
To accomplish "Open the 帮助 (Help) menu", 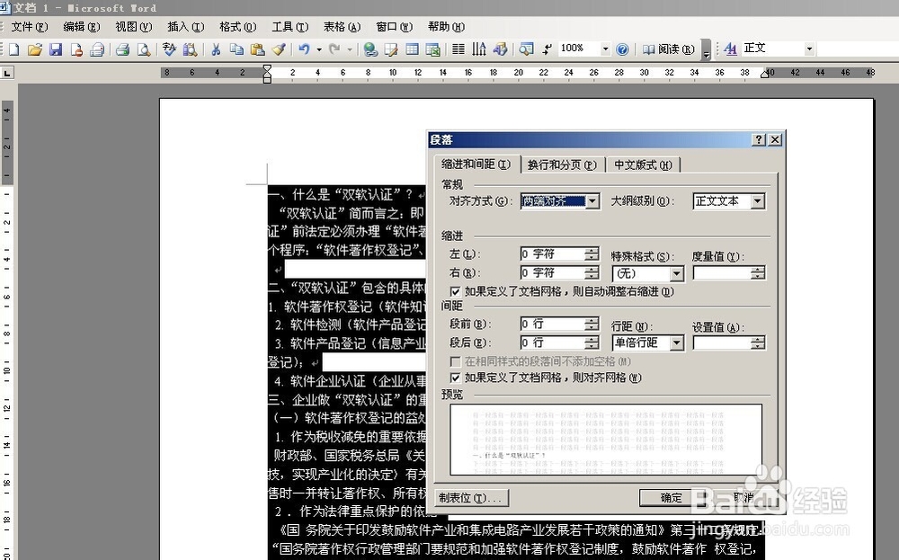I will point(446,26).
